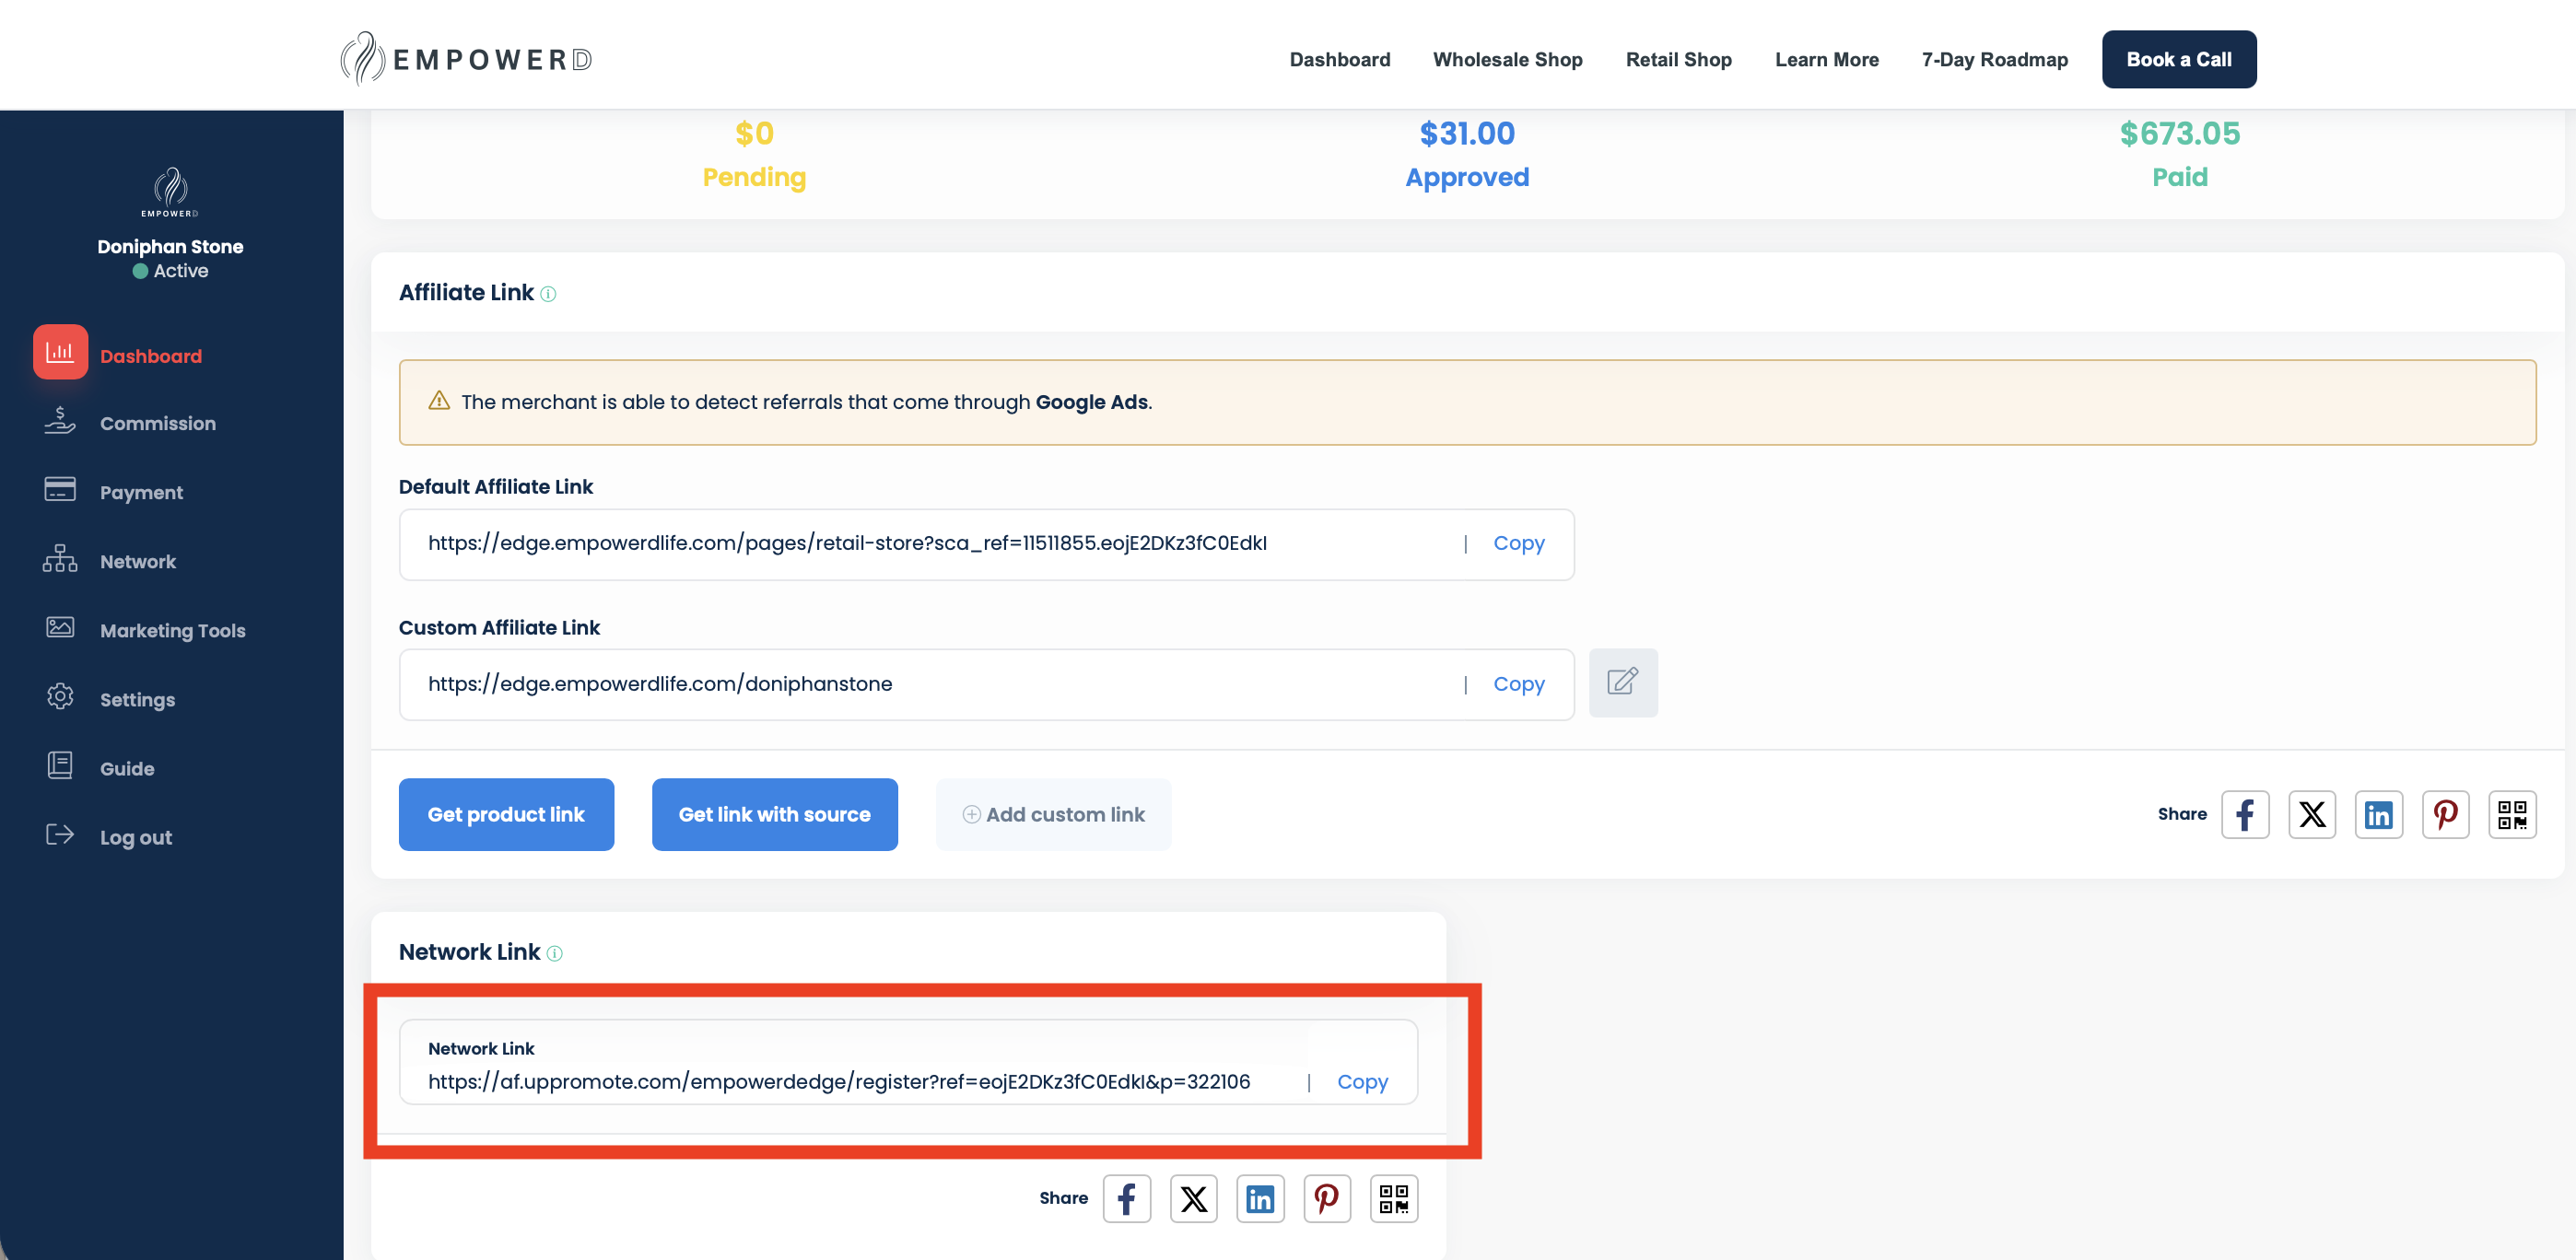The image size is (2576, 1260).
Task: Open QR code for network link
Action: coord(1393,1198)
